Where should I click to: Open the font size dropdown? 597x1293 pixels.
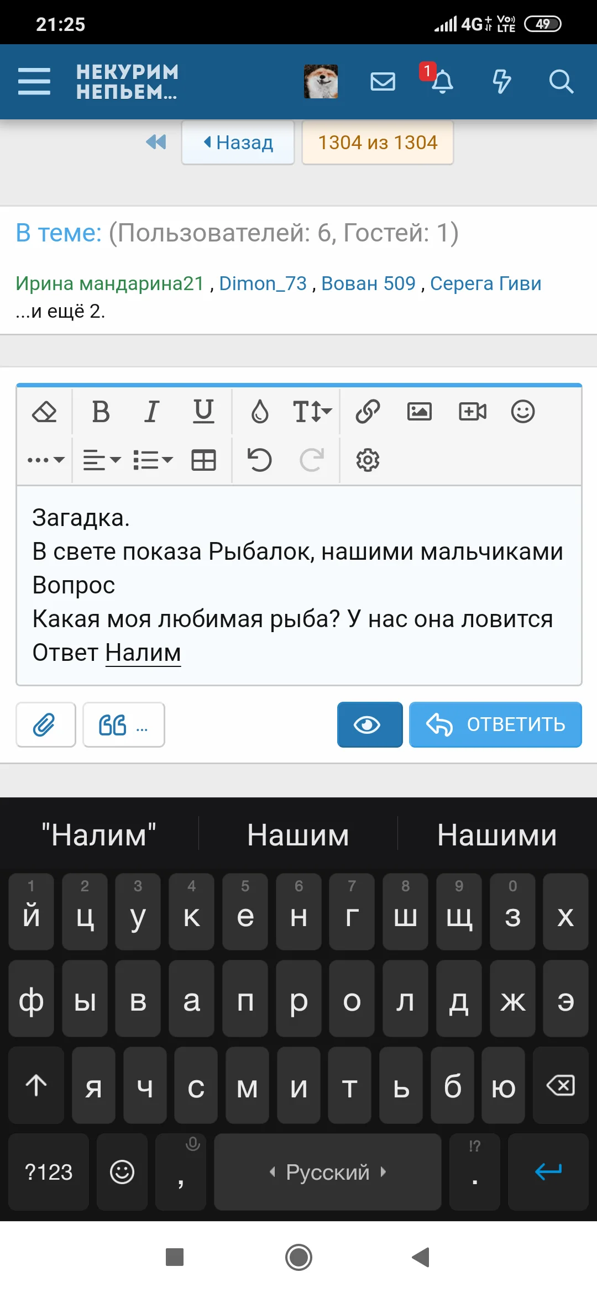312,412
